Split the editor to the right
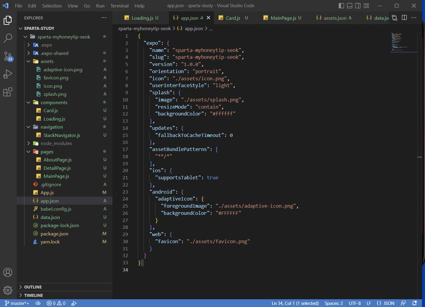 point(404,18)
